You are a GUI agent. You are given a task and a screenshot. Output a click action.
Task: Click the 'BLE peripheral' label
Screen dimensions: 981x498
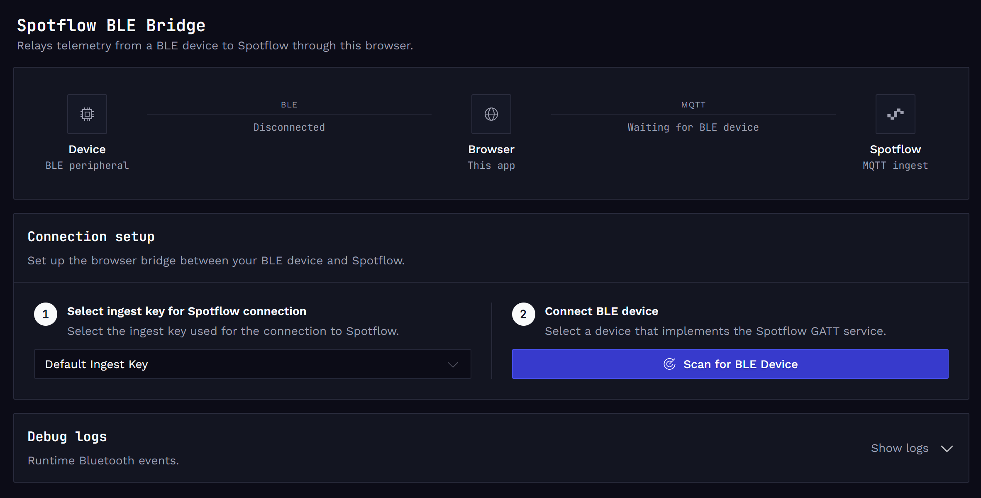[87, 166]
